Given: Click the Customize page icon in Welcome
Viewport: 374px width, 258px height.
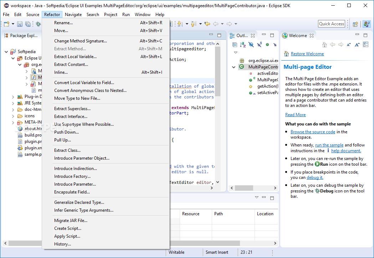Looking at the screenshot, I should point(366,45).
